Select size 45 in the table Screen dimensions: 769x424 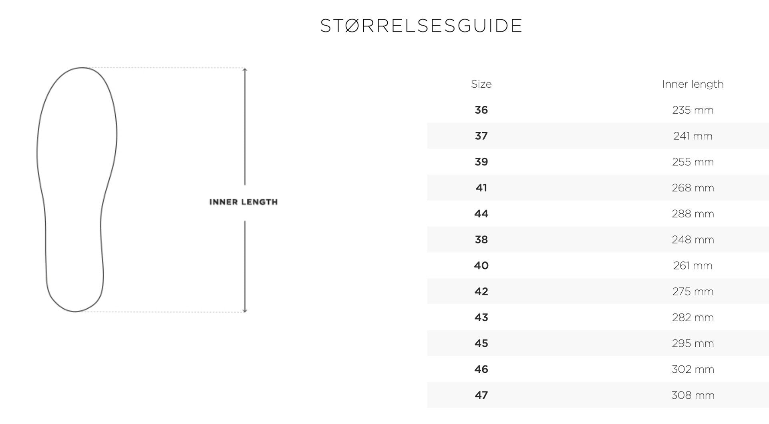[x=481, y=344]
